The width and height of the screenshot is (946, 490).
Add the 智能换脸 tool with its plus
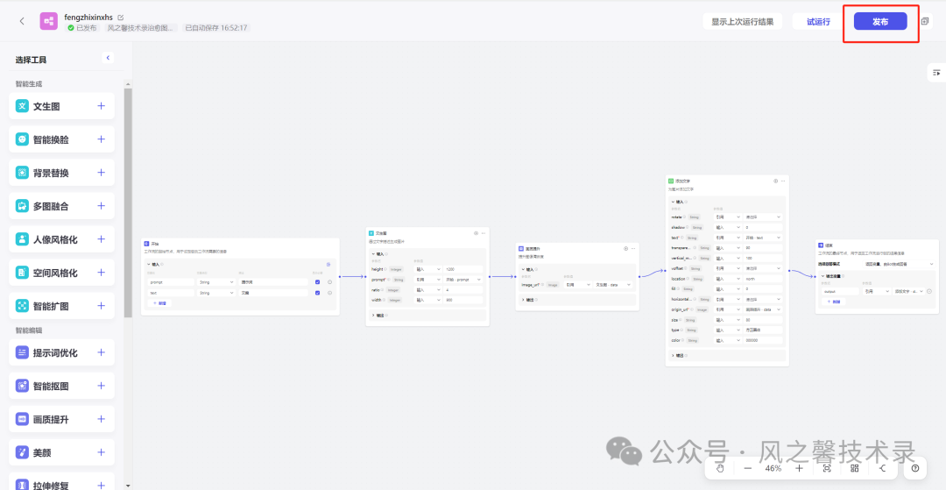point(101,139)
